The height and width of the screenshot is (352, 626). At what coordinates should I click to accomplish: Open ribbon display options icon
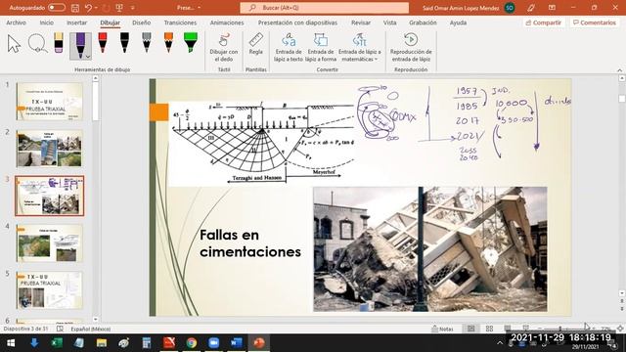[x=552, y=8]
